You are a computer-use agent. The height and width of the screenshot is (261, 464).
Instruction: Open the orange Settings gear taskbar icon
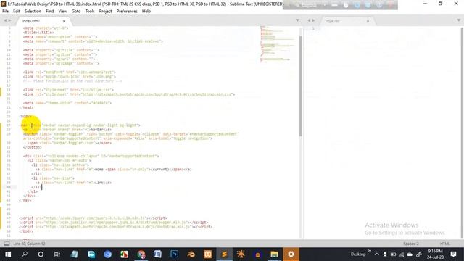(291, 254)
